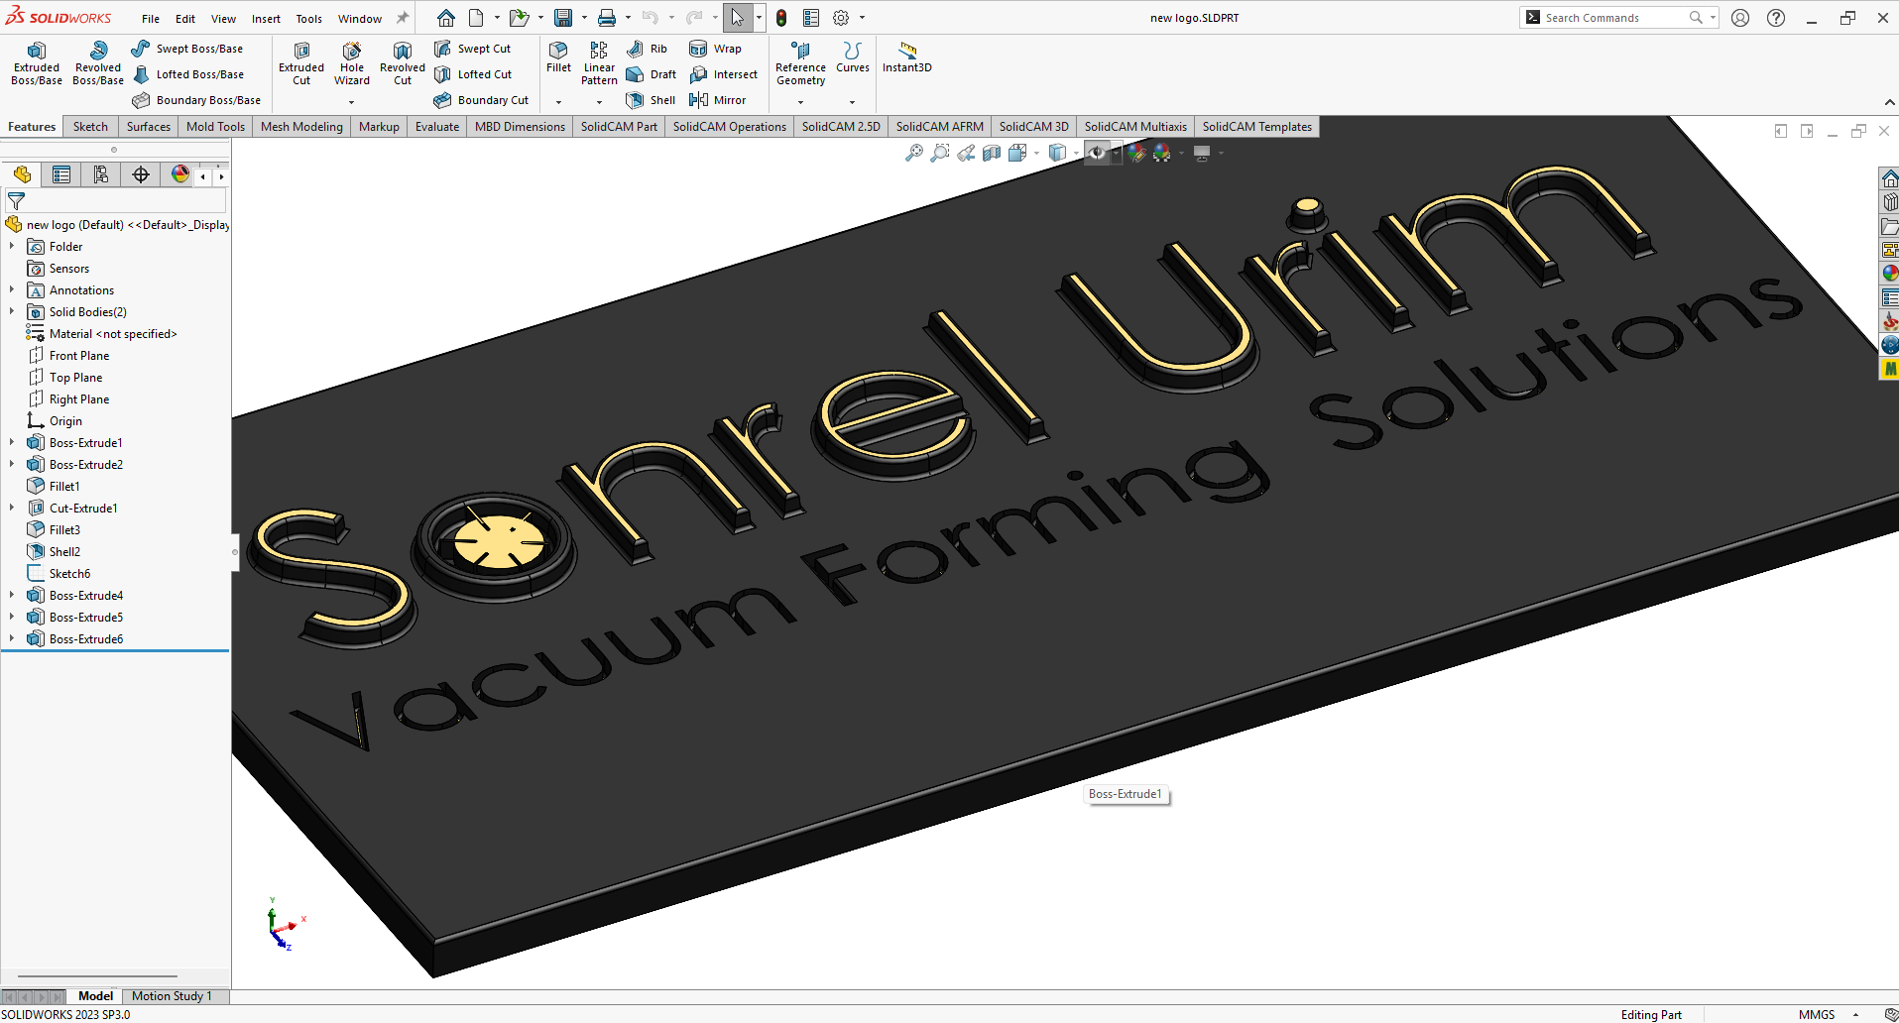Viewport: 1899px width, 1023px height.
Task: Click Zoom to Area icon
Action: [x=940, y=153]
